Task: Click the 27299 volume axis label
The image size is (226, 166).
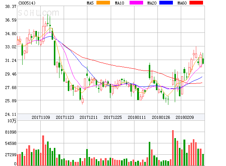Action: (11, 155)
